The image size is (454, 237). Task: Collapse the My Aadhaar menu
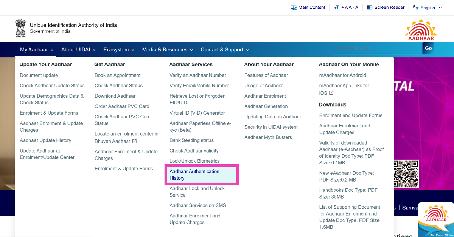37,50
